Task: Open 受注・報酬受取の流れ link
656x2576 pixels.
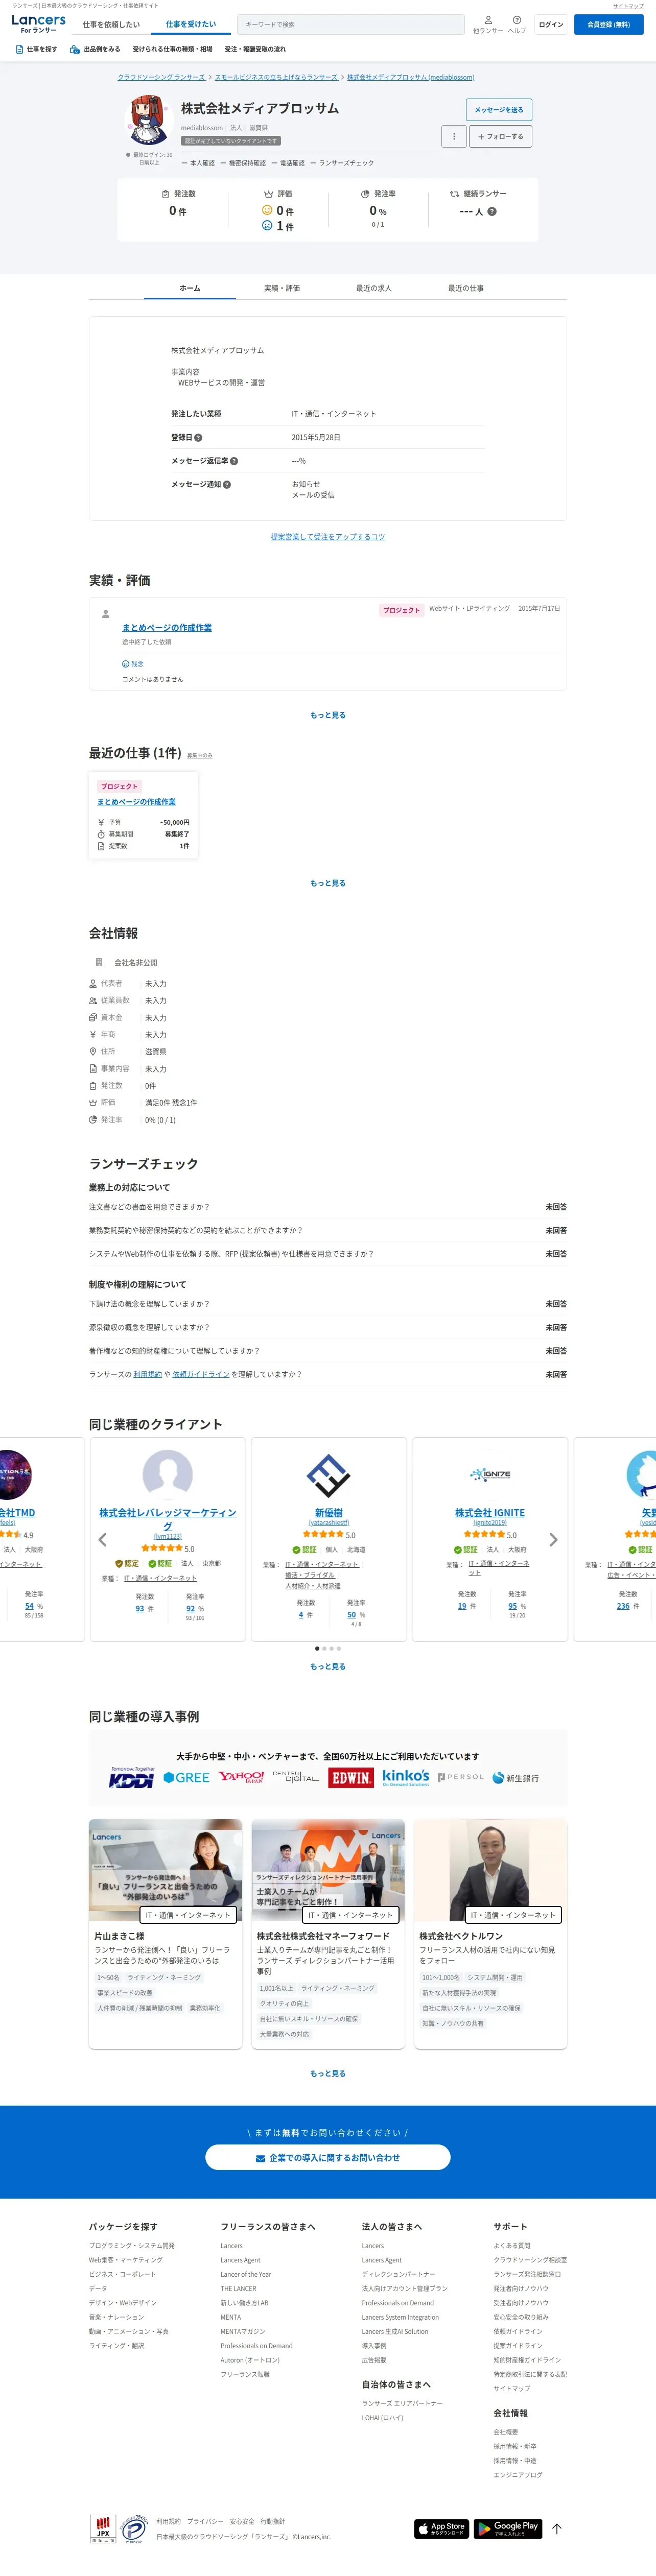Action: tap(255, 49)
